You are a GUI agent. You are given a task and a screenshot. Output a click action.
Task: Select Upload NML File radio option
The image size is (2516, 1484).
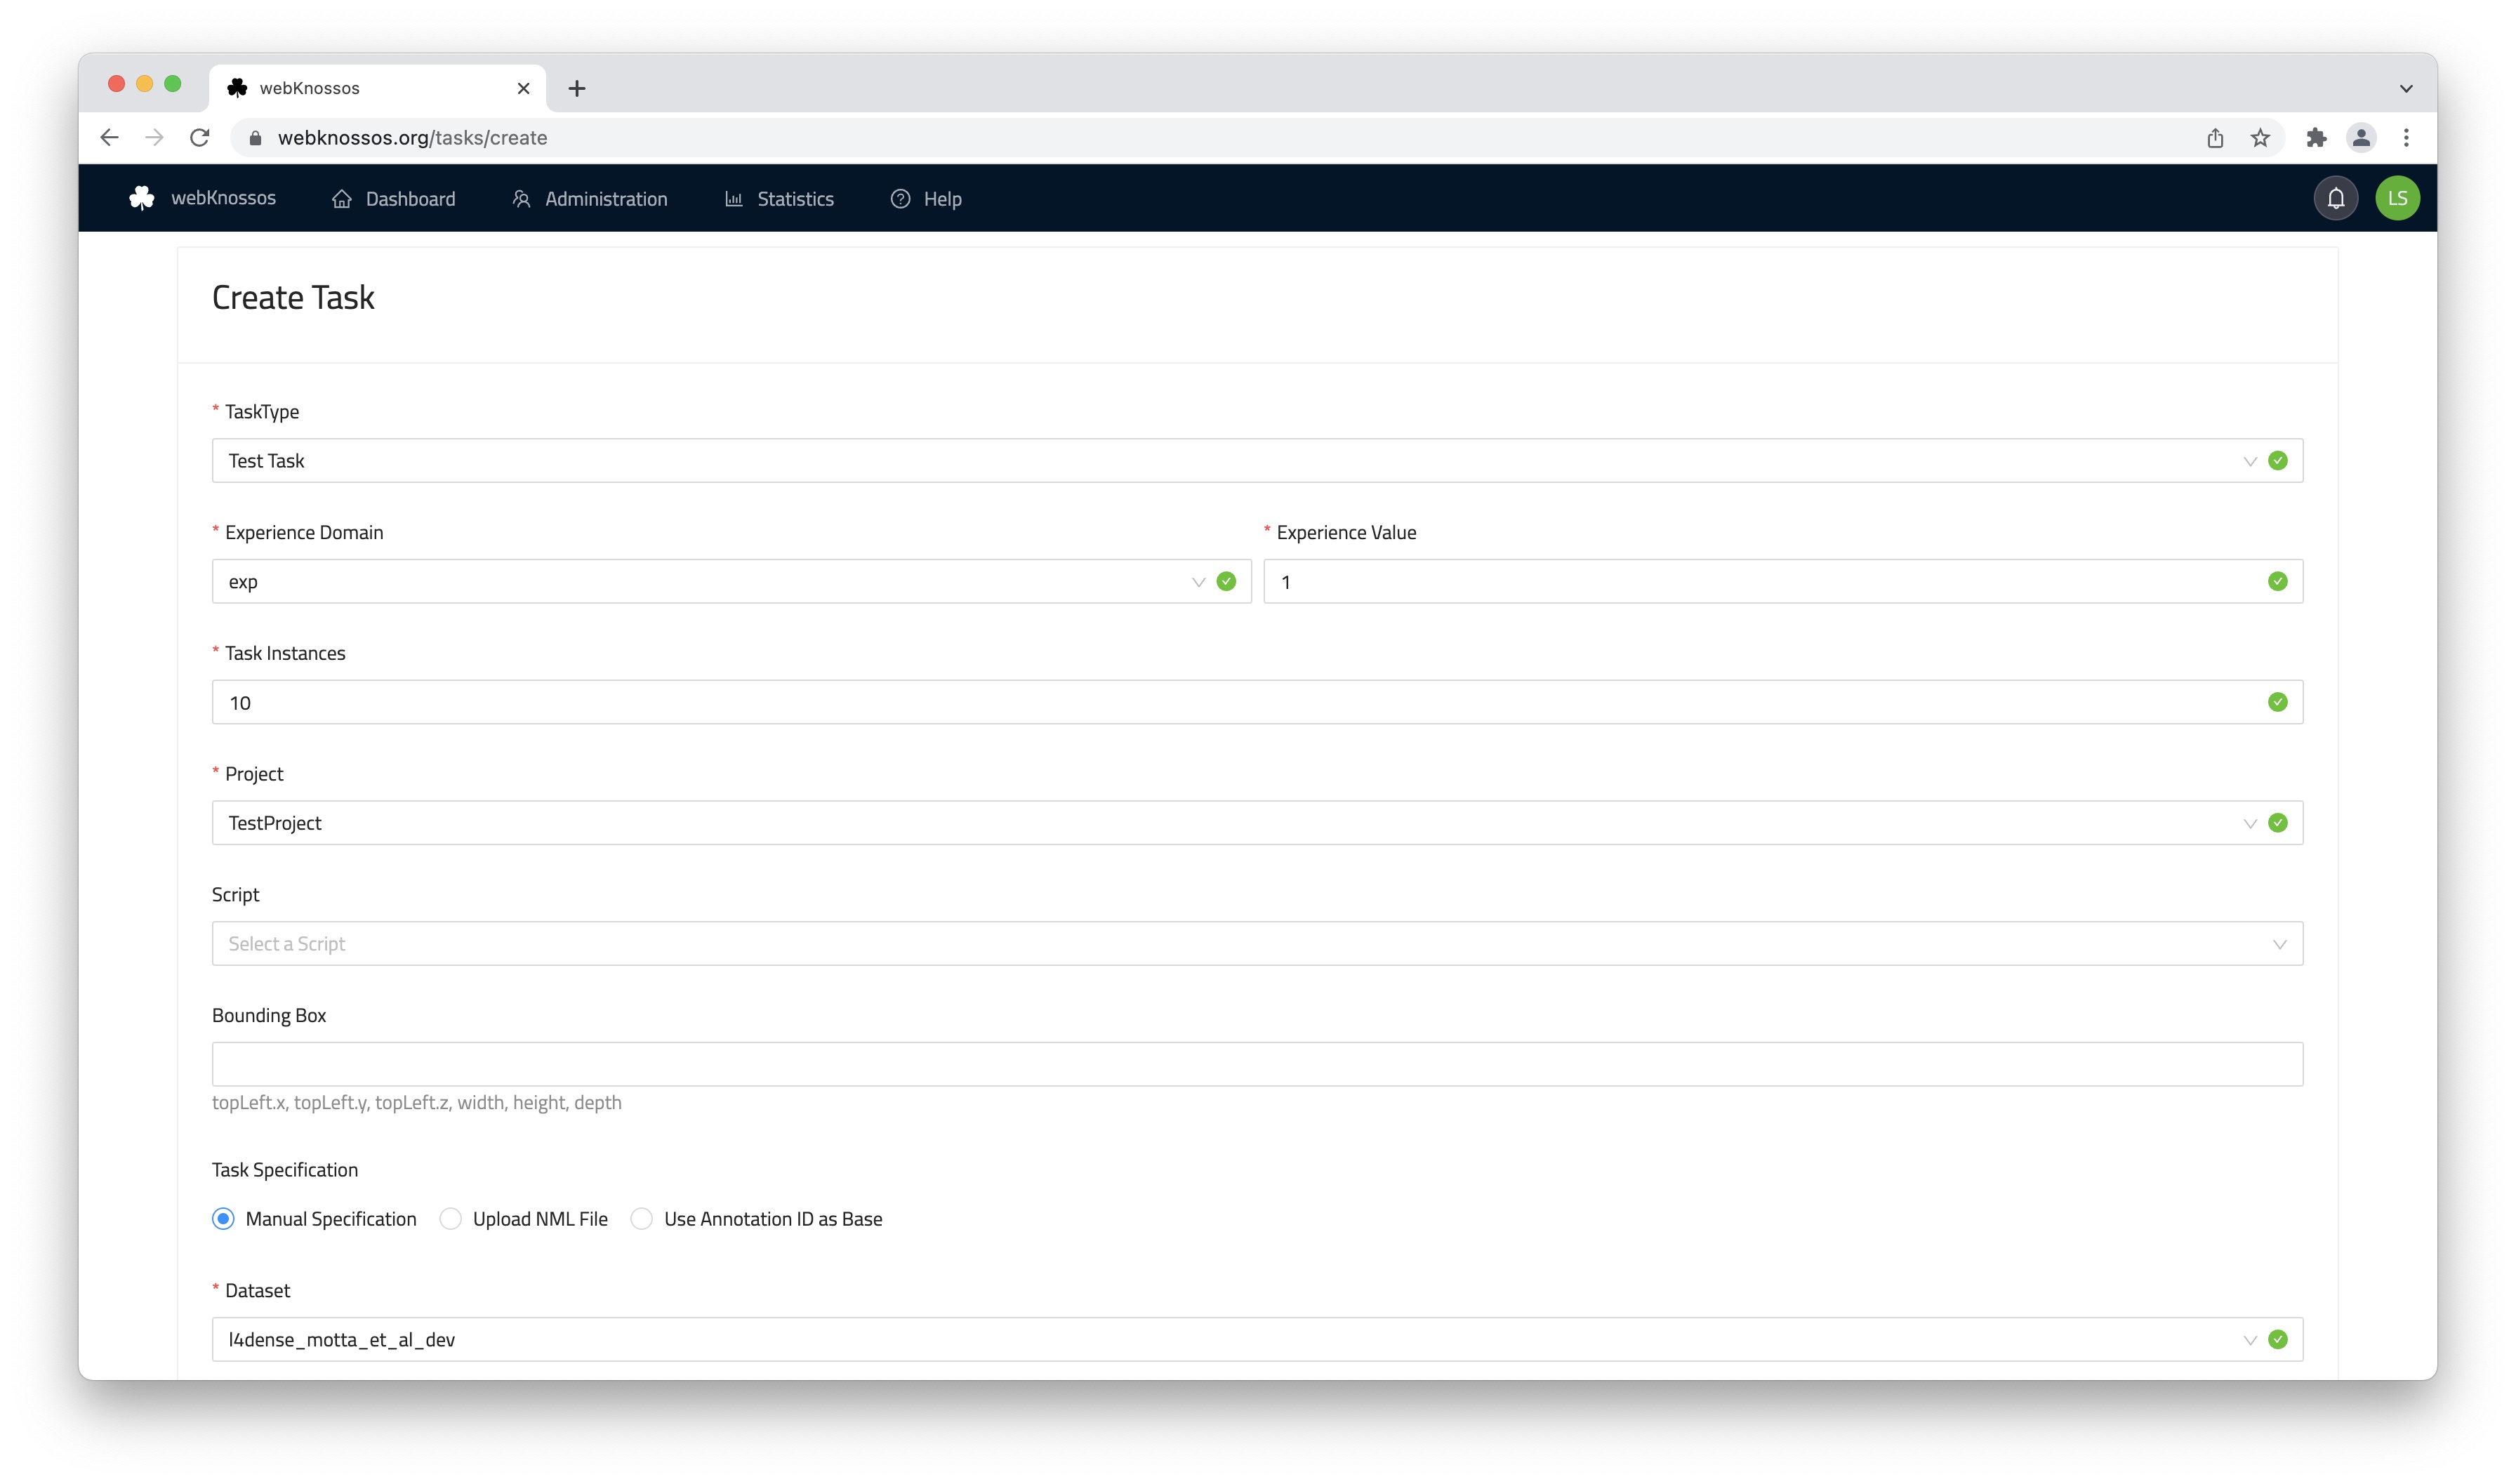pyautogui.click(x=450, y=1219)
